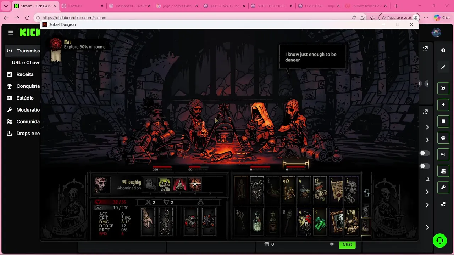The image size is (454, 255).
Task: Select the starburst camping skill icon
Action: pyautogui.click(x=195, y=185)
